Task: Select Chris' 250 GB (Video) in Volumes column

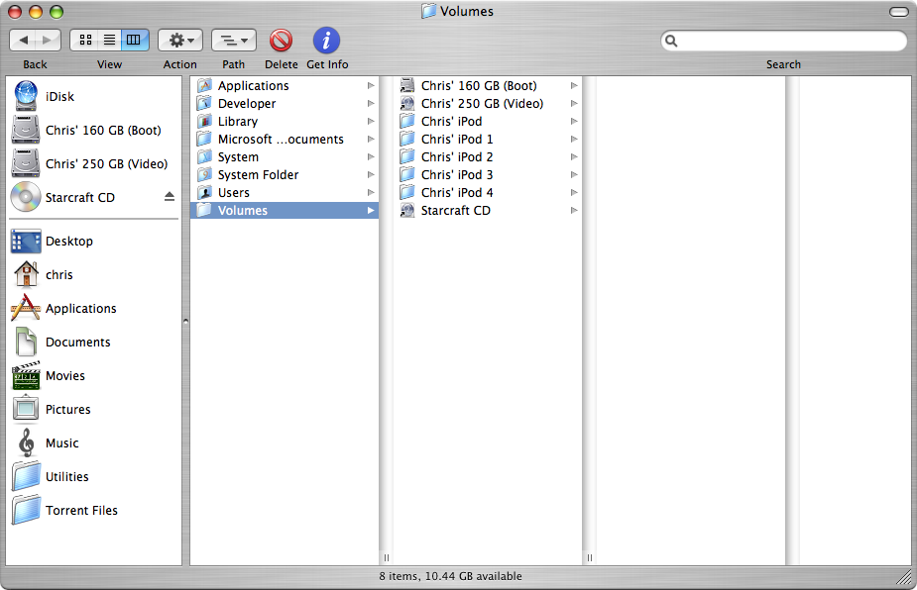Action: (x=488, y=103)
